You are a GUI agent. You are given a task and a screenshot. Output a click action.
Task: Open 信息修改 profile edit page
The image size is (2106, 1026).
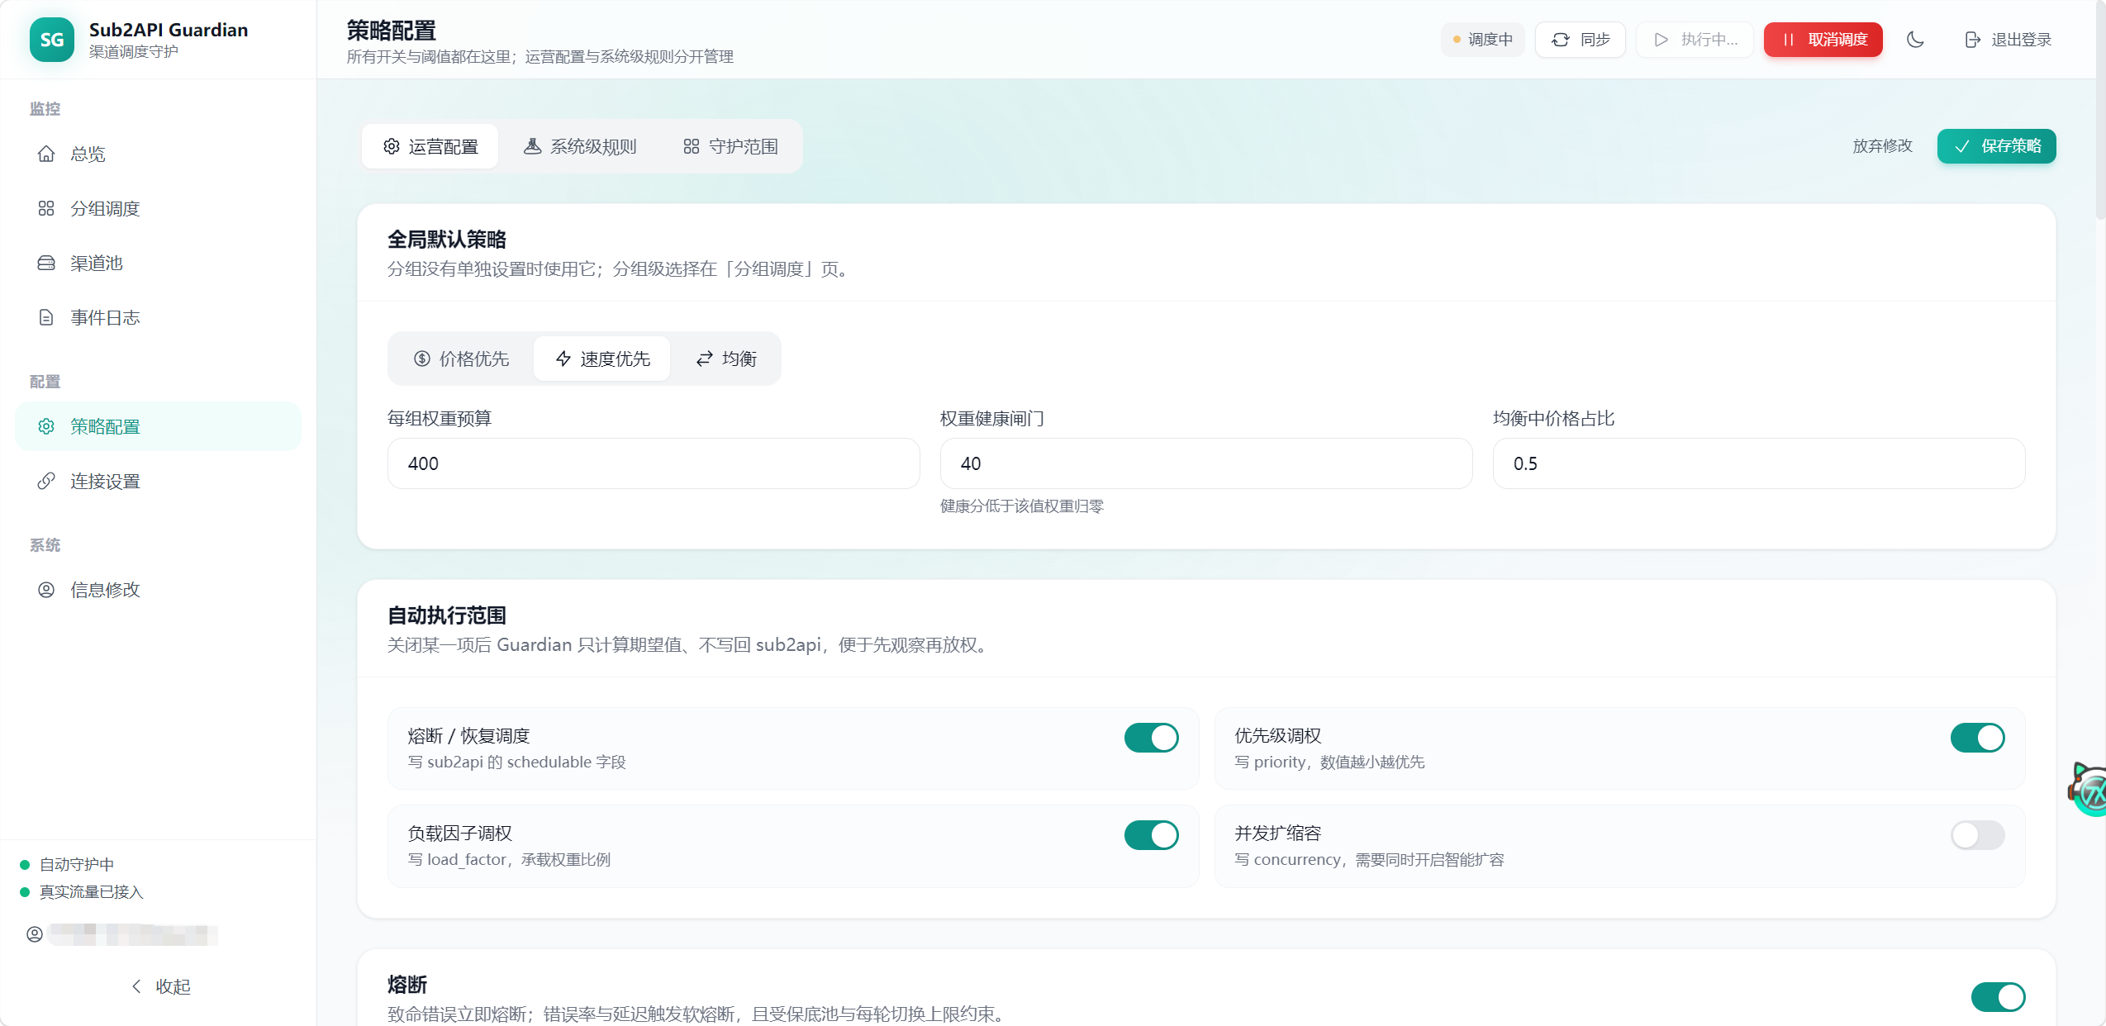pos(158,590)
